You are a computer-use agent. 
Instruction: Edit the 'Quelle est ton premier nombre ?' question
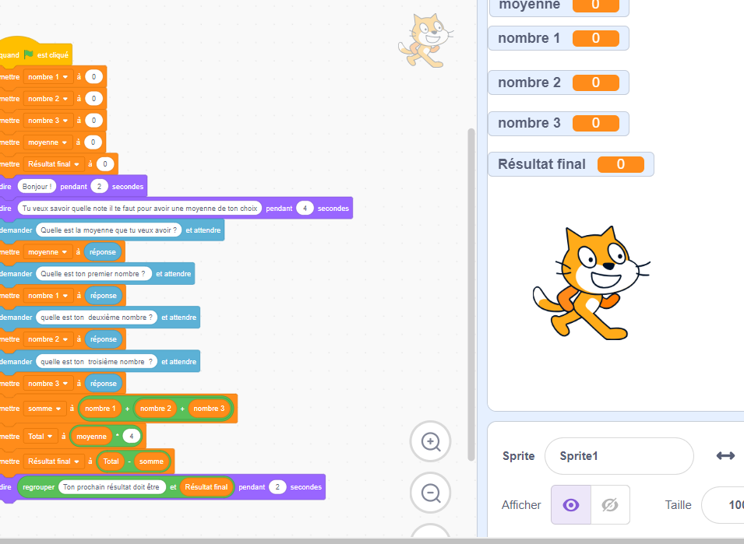pos(94,273)
